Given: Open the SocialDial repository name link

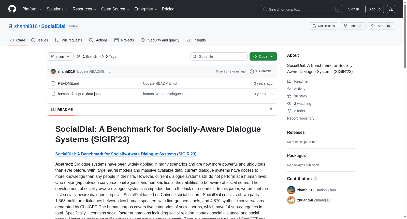Looking at the screenshot, I should 53,26.
